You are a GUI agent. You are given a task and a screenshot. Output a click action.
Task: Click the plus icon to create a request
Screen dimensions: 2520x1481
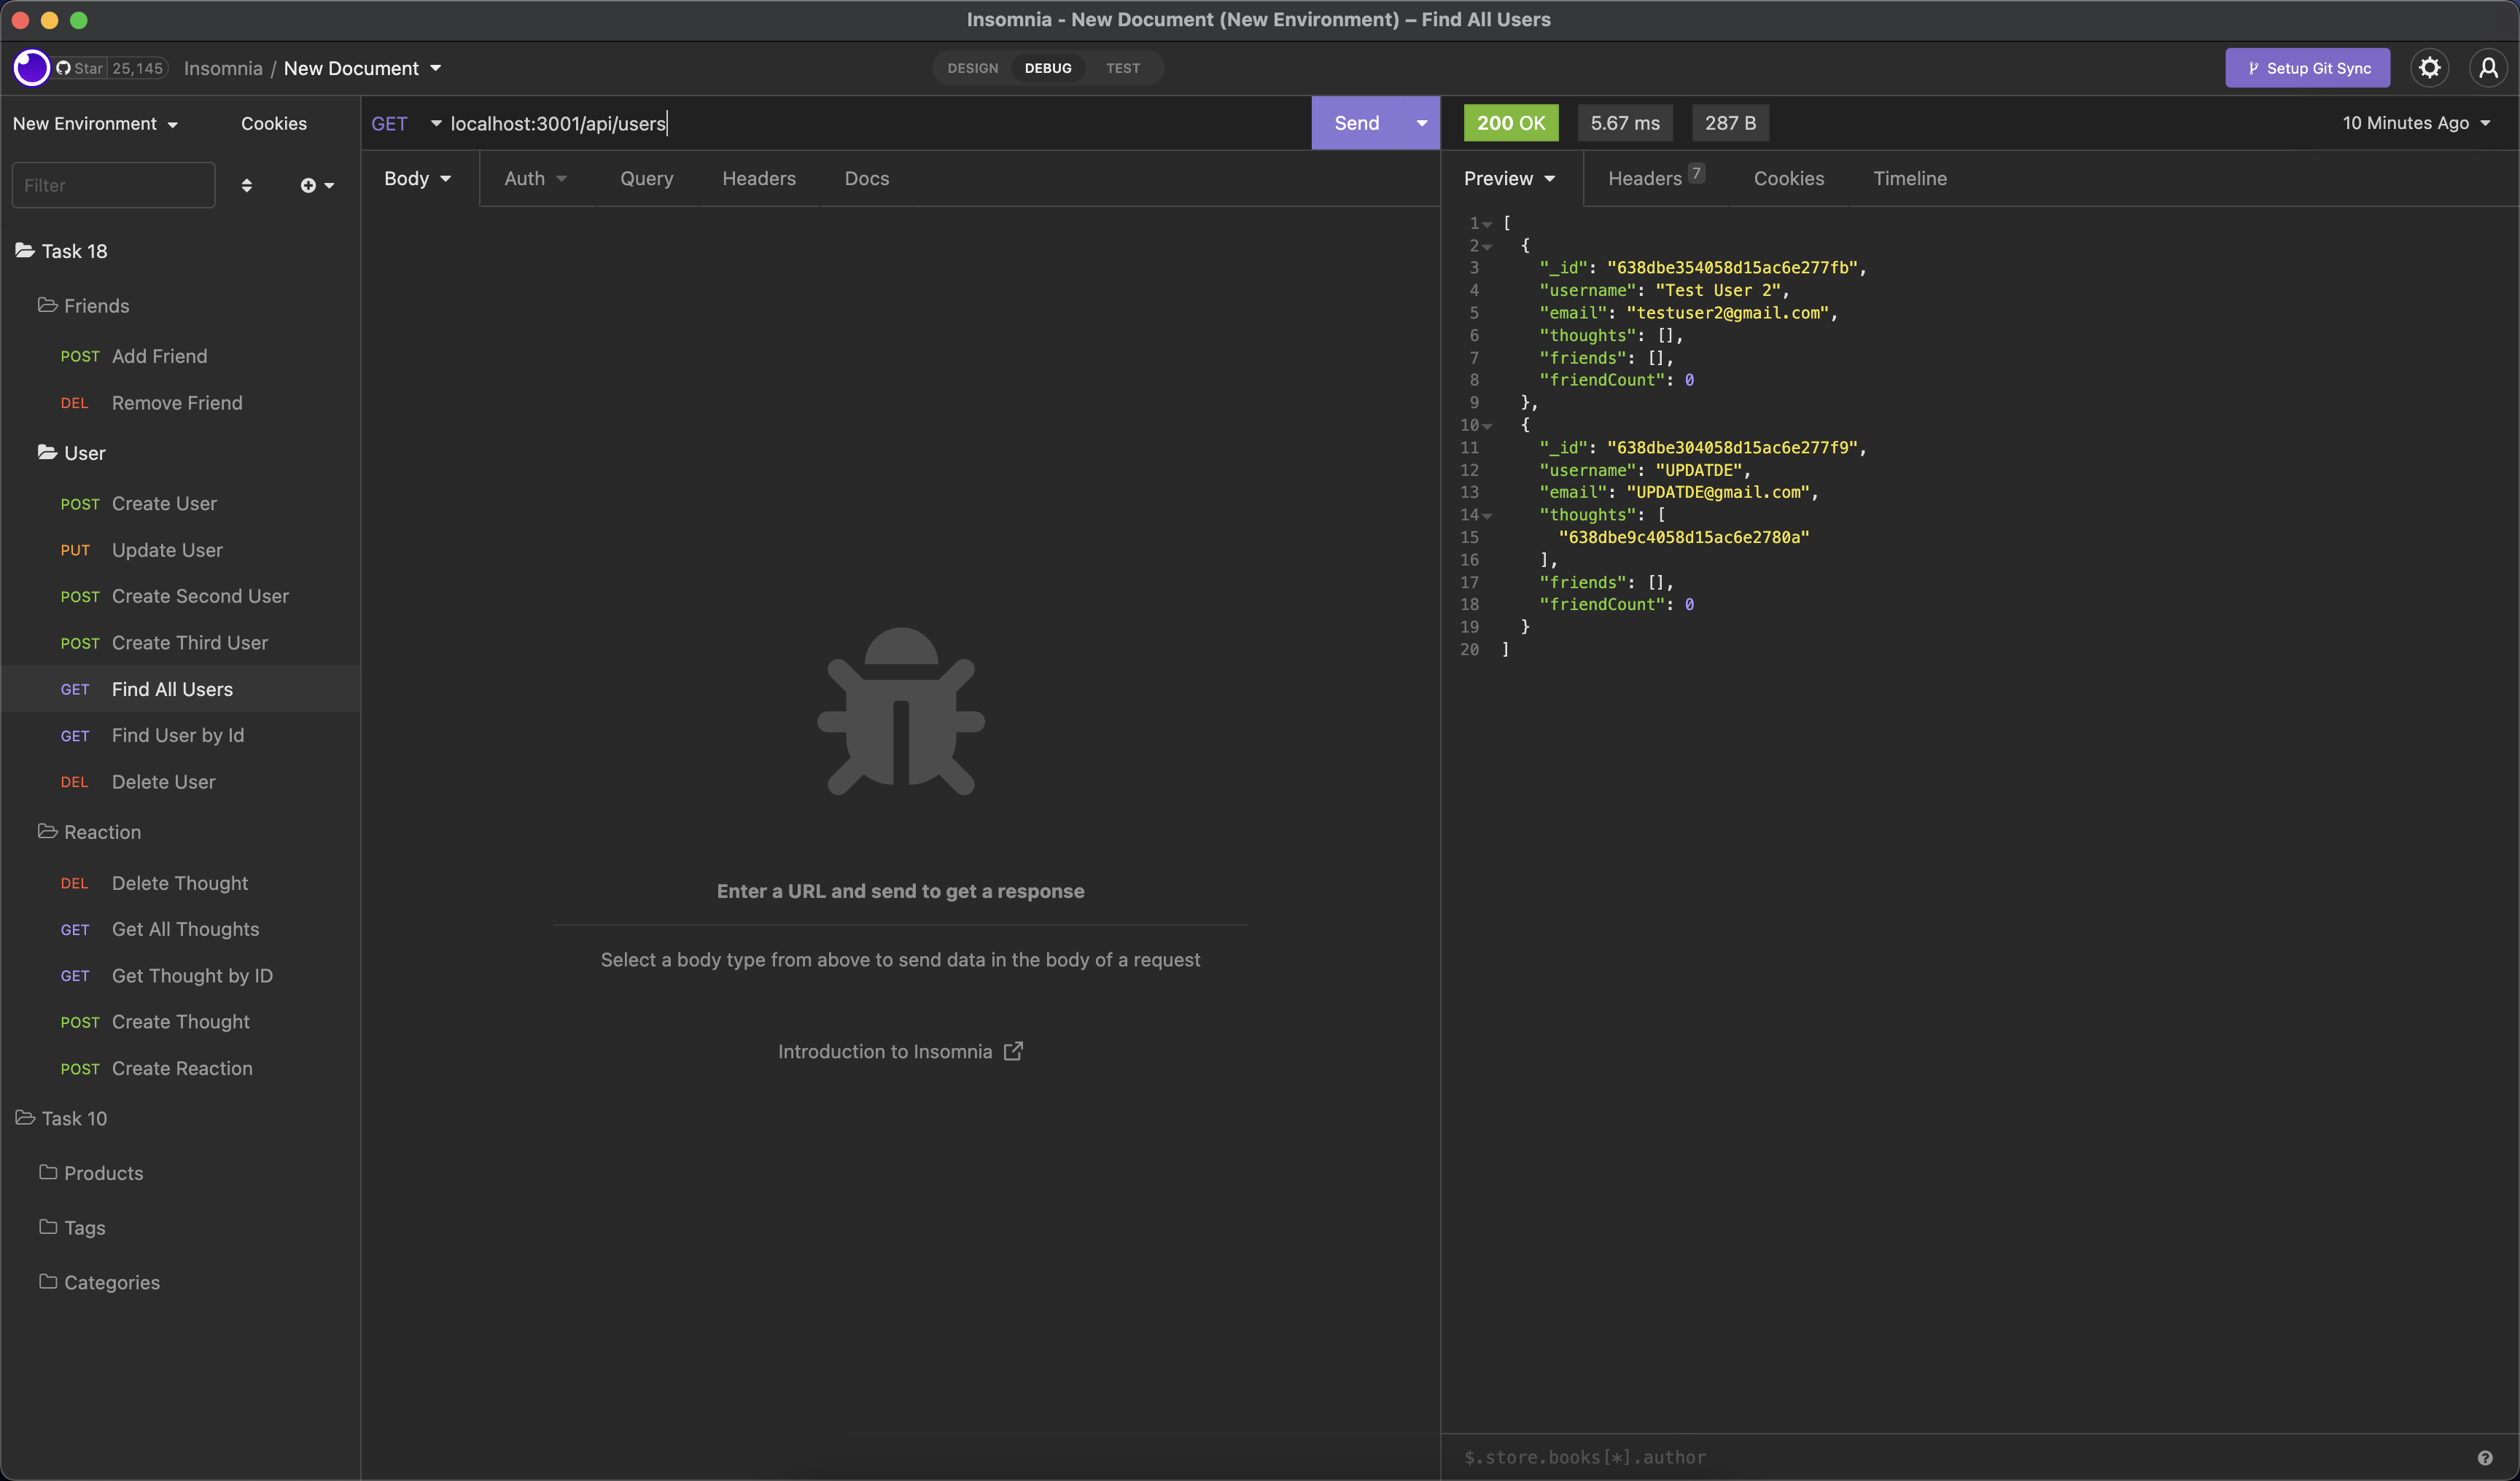click(x=310, y=185)
